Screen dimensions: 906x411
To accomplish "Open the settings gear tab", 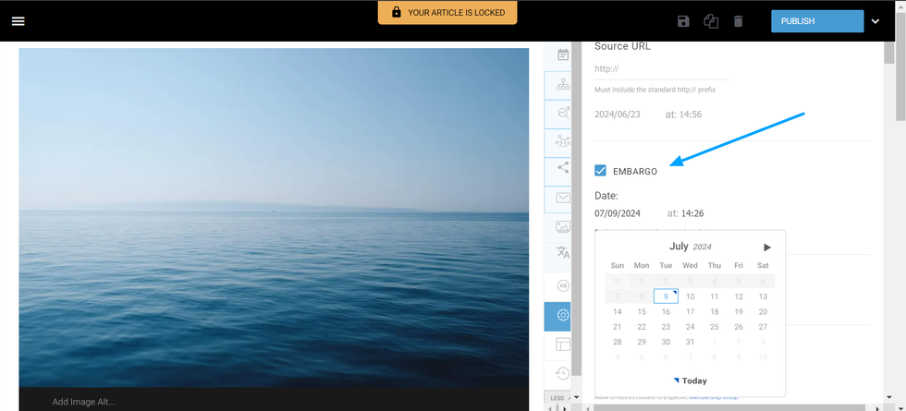I will click(563, 315).
